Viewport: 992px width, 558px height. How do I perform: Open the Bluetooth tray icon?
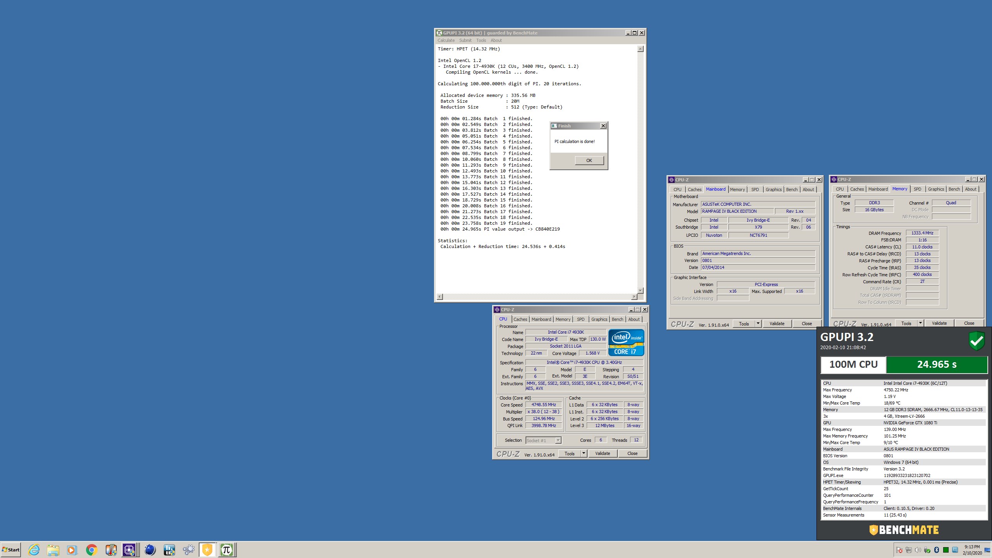coord(937,550)
